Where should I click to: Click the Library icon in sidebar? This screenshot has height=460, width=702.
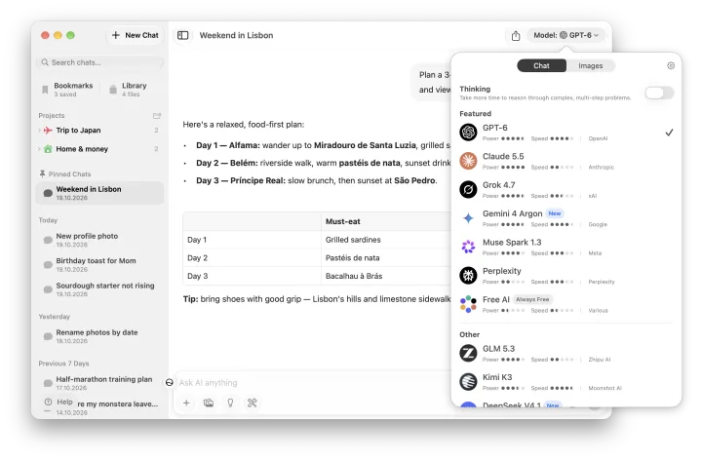pos(113,90)
